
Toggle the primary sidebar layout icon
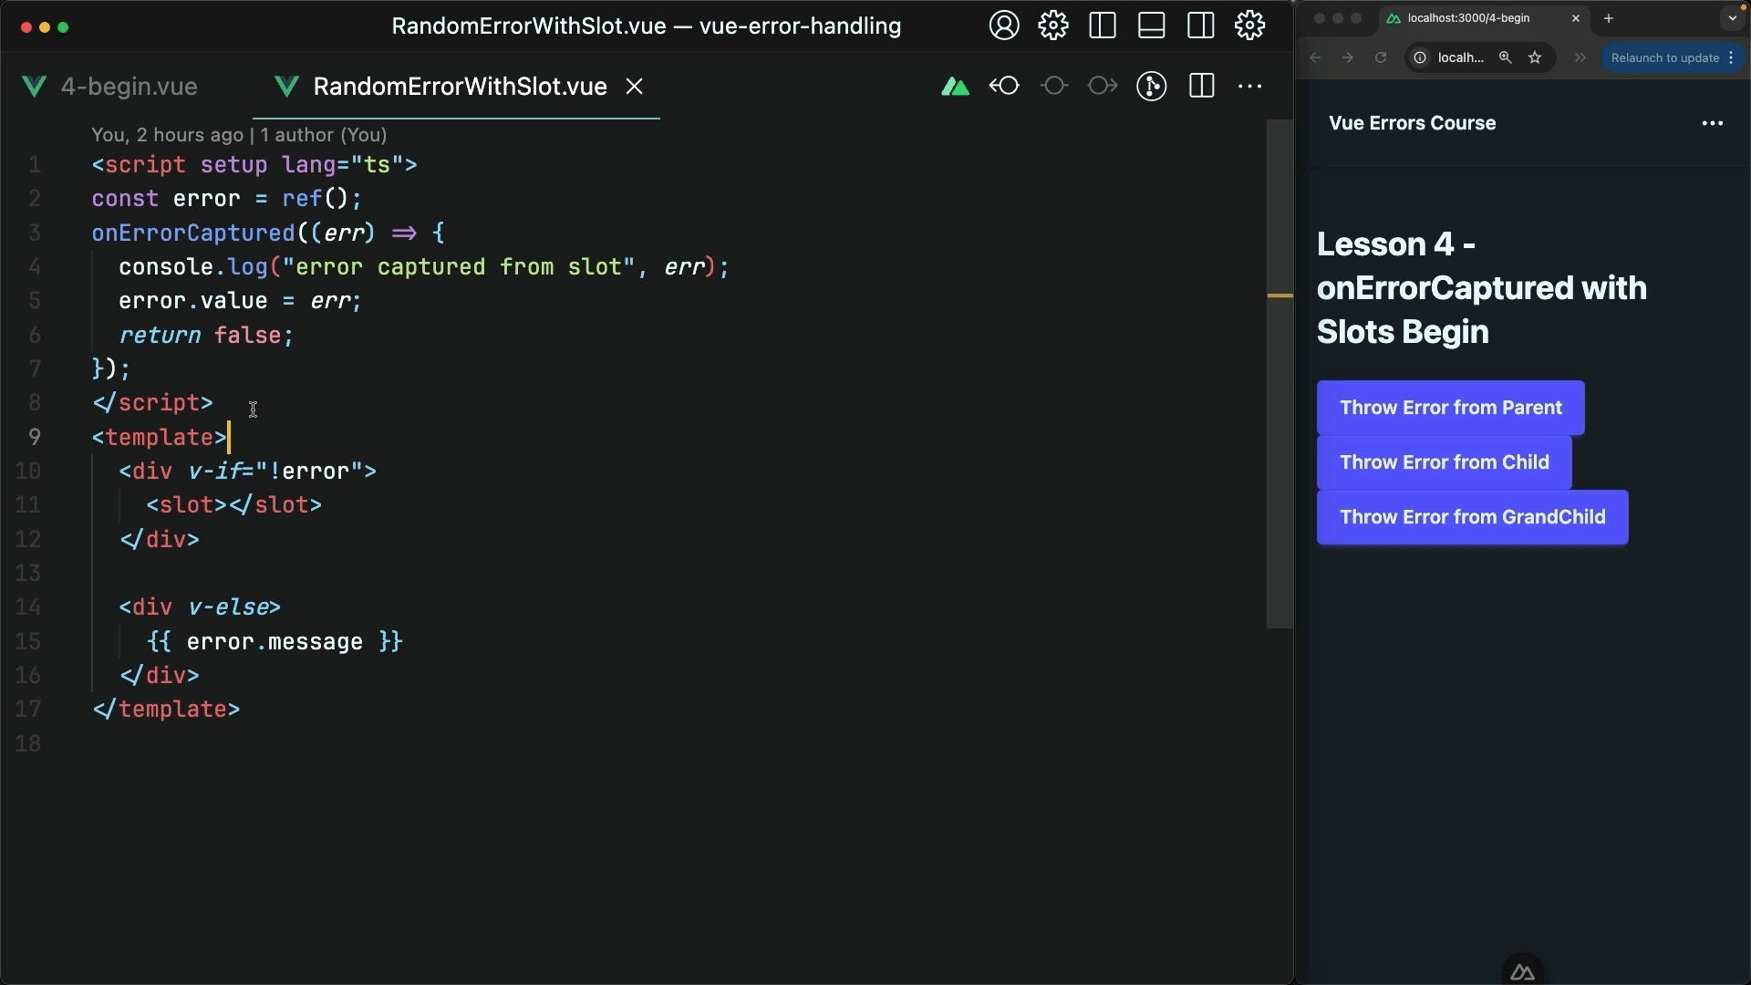pyautogui.click(x=1103, y=26)
